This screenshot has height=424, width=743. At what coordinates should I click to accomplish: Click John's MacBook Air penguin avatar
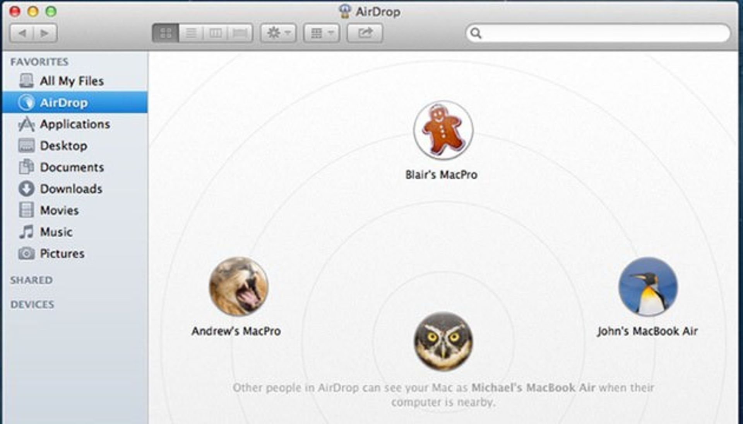pyautogui.click(x=648, y=286)
